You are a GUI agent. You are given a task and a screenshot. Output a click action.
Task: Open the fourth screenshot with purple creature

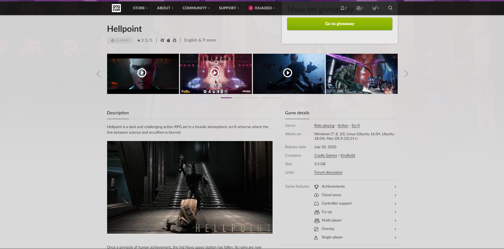pyautogui.click(x=362, y=74)
